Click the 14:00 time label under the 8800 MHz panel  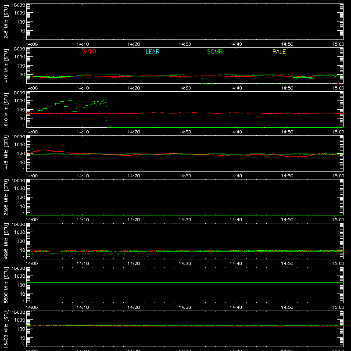click(32, 308)
